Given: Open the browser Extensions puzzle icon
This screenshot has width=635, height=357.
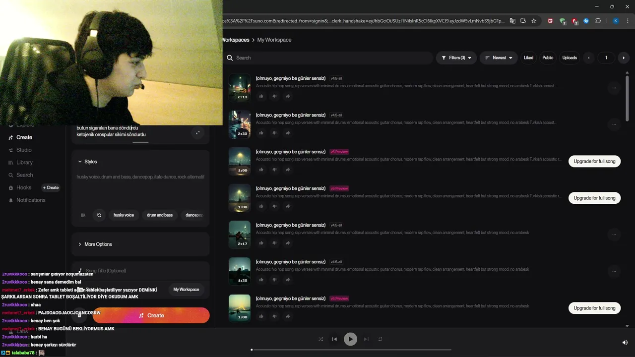Looking at the screenshot, I should point(598,21).
